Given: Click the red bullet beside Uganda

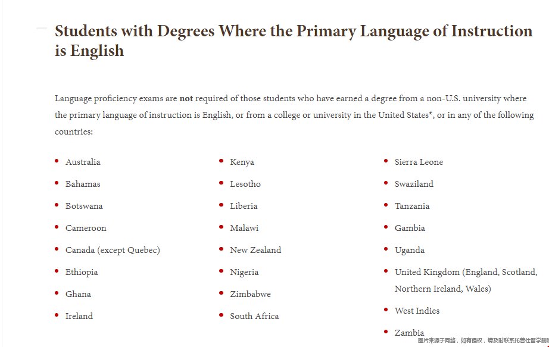Looking at the screenshot, I should (x=386, y=249).
